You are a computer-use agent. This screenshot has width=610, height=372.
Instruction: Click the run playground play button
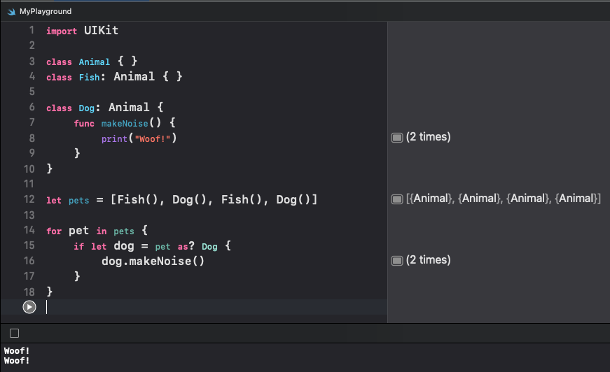(x=29, y=307)
